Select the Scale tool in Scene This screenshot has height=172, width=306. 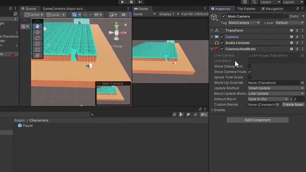(37, 43)
